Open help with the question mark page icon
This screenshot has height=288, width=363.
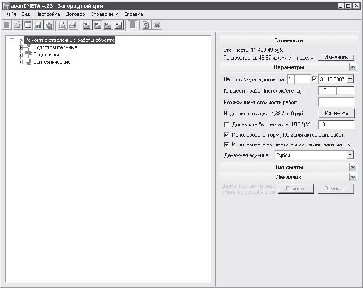point(146,25)
